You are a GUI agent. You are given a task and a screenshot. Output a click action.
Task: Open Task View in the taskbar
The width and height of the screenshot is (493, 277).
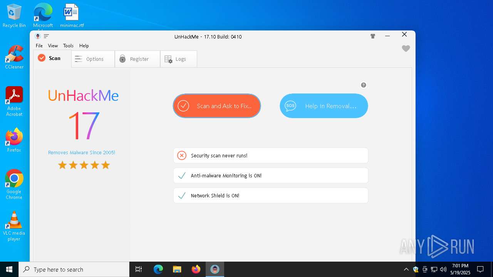[139, 269]
